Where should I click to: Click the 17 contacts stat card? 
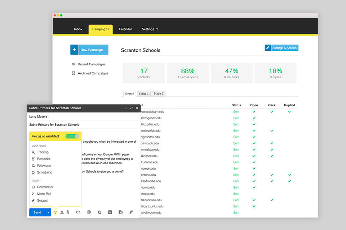pyautogui.click(x=144, y=73)
